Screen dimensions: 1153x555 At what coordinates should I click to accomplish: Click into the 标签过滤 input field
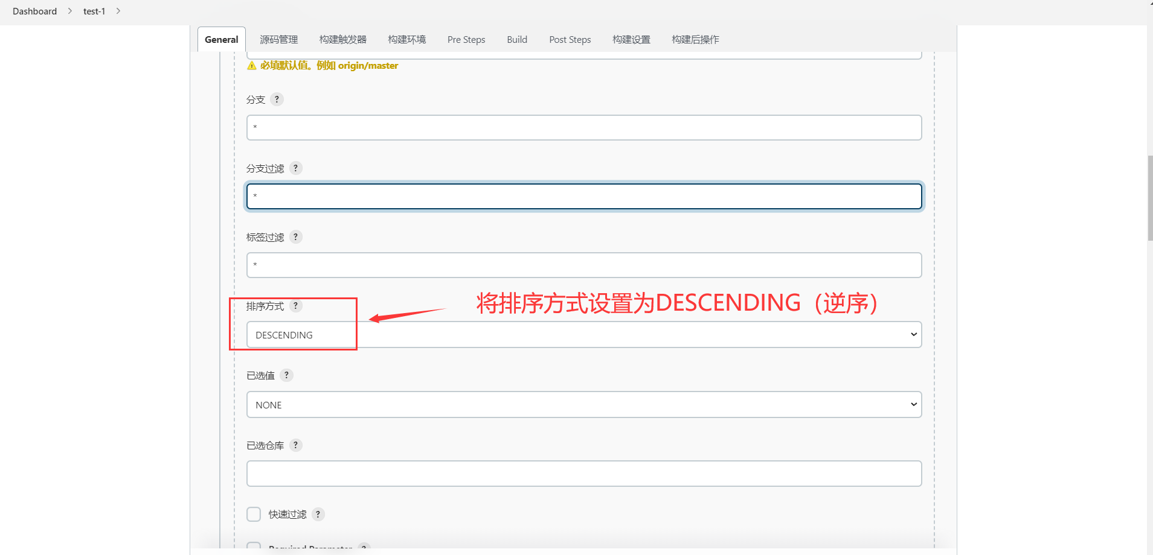(584, 265)
